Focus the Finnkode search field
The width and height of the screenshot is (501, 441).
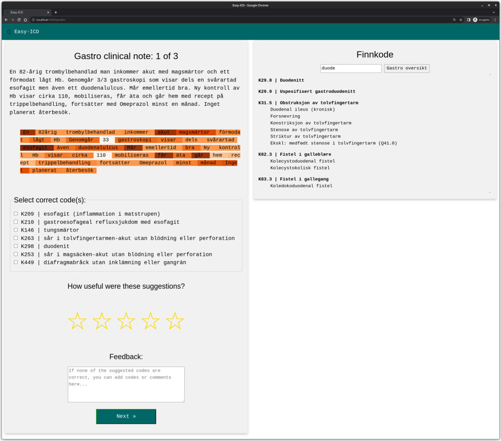point(351,68)
